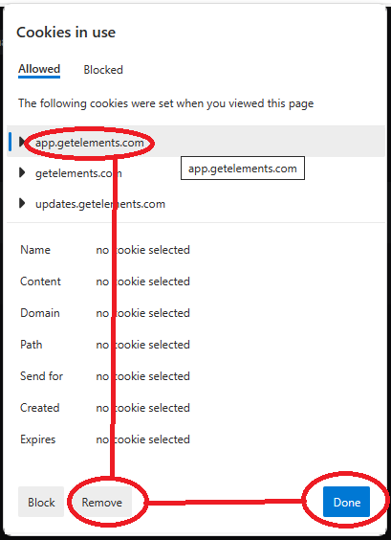Click the Block button
391x540 pixels.
tap(41, 502)
